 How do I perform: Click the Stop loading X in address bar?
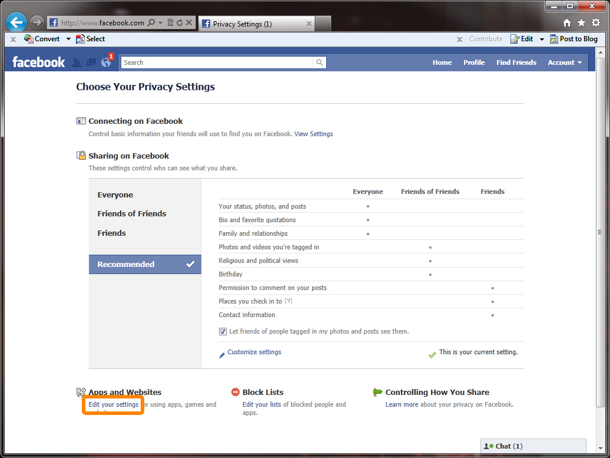[188, 22]
